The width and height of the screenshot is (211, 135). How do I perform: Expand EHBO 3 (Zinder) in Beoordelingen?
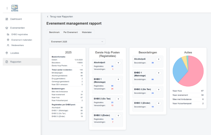(x=158, y=103)
